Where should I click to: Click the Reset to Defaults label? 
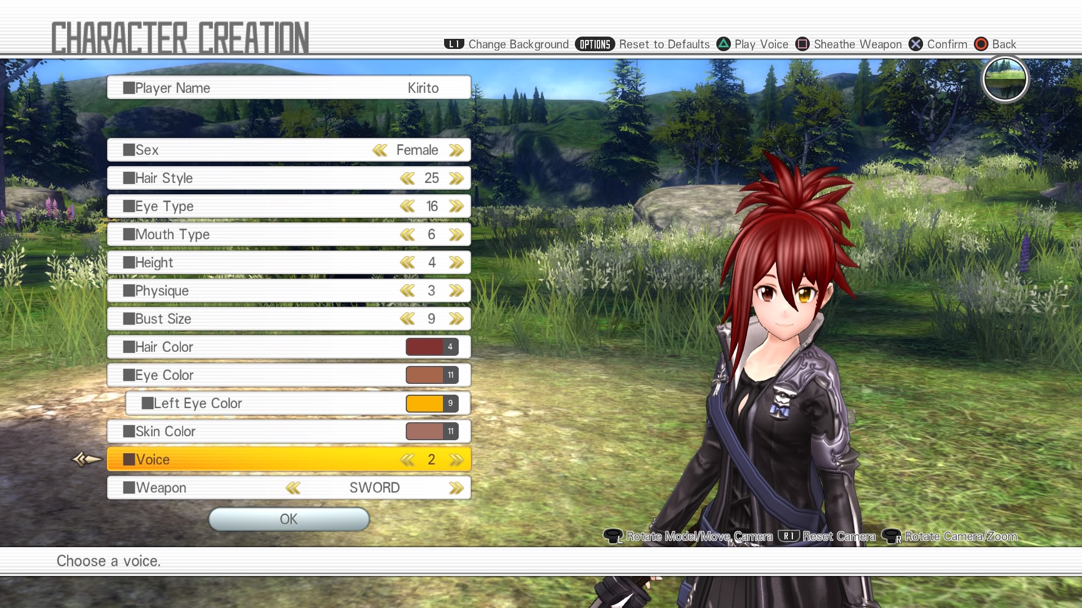[x=664, y=44]
